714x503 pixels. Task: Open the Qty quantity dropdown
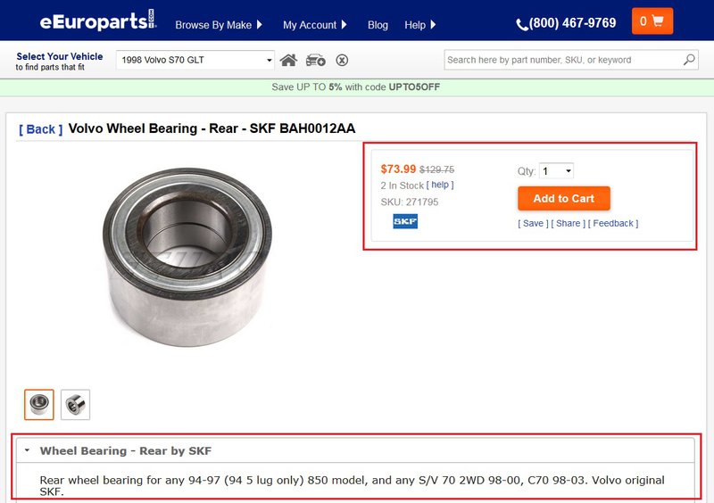556,171
